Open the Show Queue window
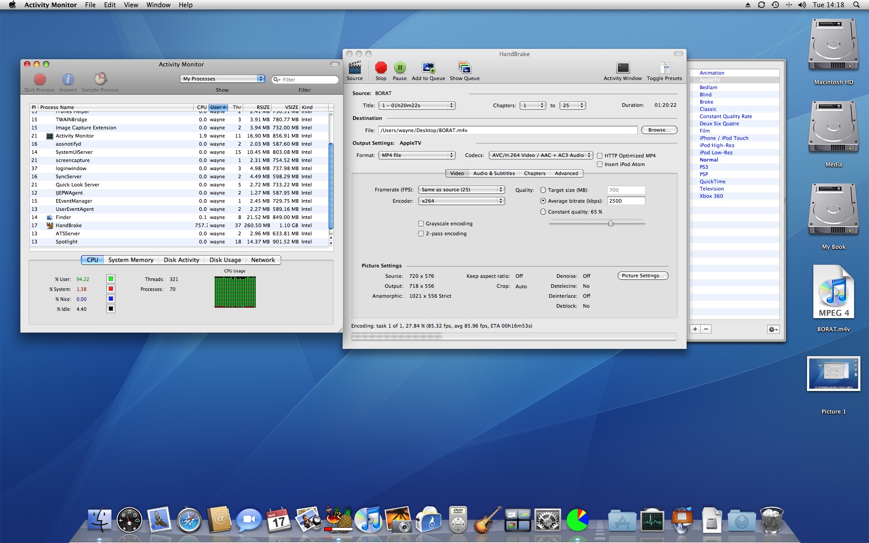Viewport: 869px width, 543px height. [x=464, y=68]
